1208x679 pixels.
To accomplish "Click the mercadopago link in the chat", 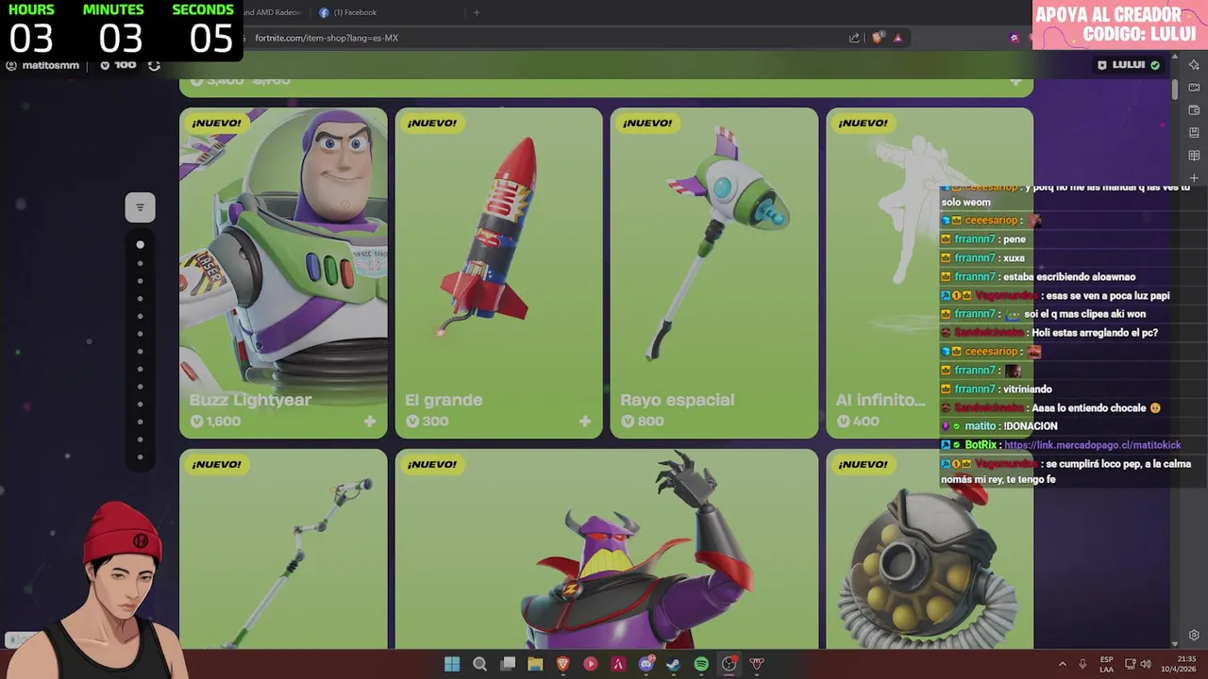I will click(1092, 445).
